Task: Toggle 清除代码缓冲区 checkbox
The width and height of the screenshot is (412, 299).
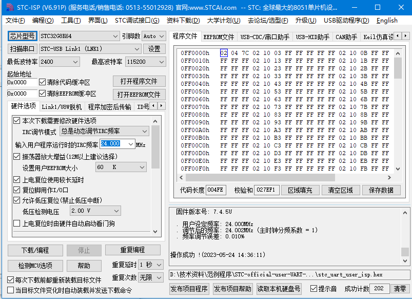Action: pos(42,82)
